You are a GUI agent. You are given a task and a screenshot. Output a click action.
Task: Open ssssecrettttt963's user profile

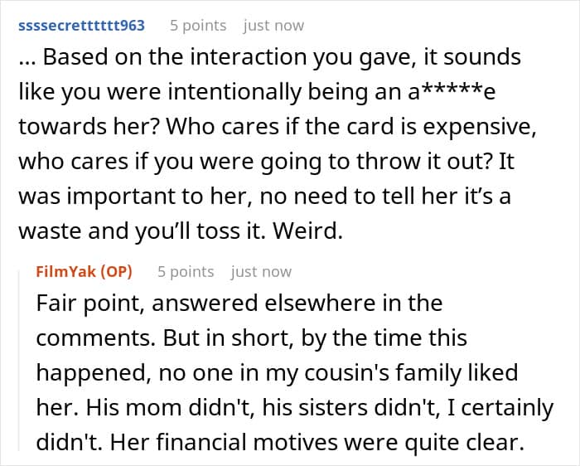coord(80,26)
